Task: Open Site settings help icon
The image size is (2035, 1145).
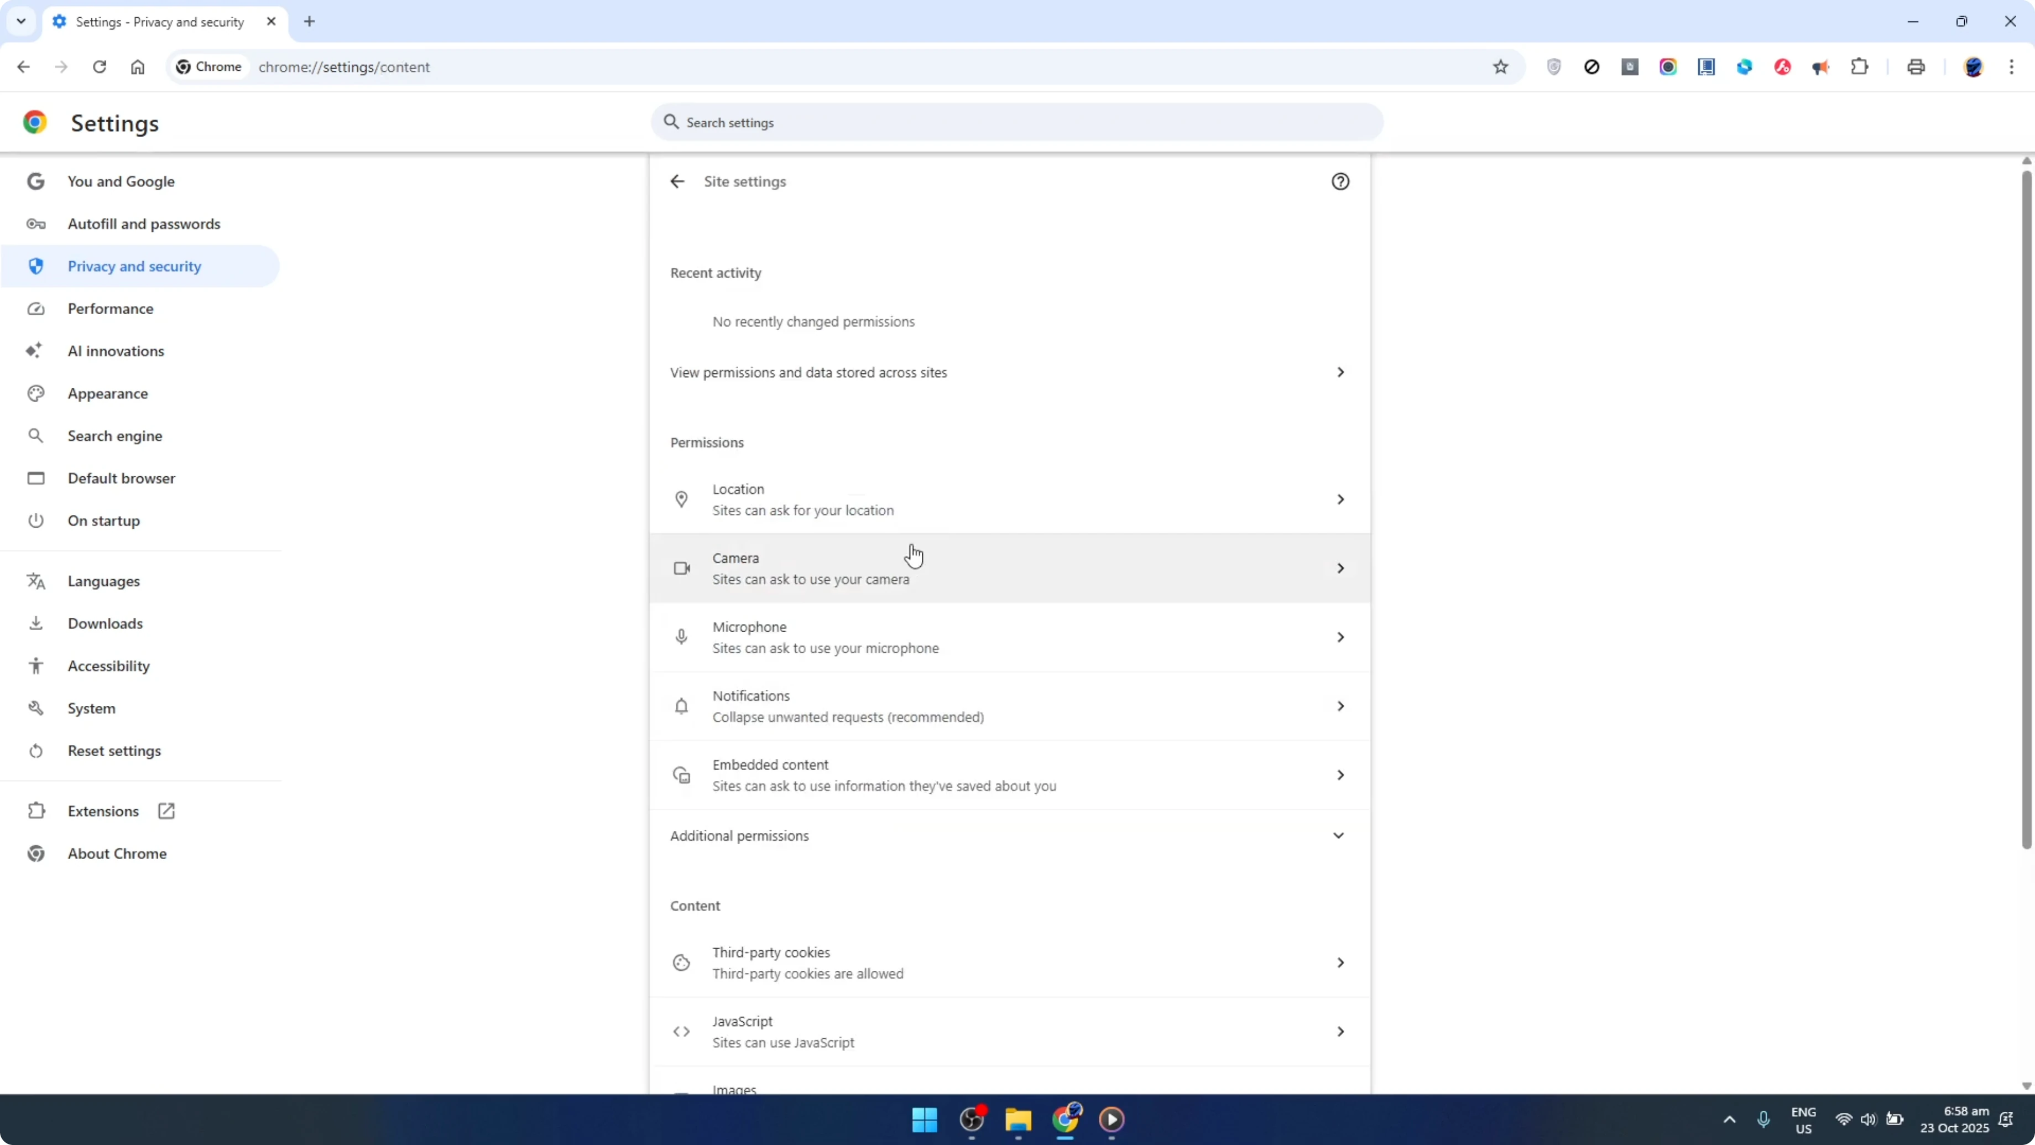Action: pyautogui.click(x=1340, y=182)
